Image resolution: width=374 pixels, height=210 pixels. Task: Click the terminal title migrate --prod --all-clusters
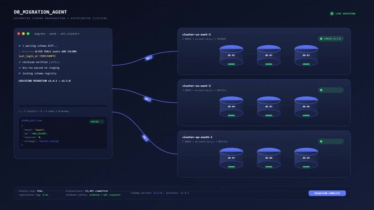pyautogui.click(x=57, y=34)
